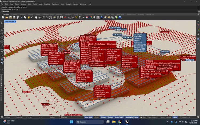The width and height of the screenshot is (200, 125).
Task: Click the New file icon
Action: tap(3, 17)
